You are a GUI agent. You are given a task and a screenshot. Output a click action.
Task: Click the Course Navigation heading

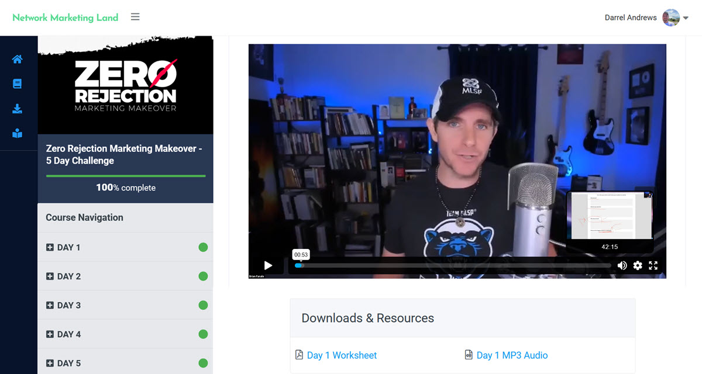(85, 217)
